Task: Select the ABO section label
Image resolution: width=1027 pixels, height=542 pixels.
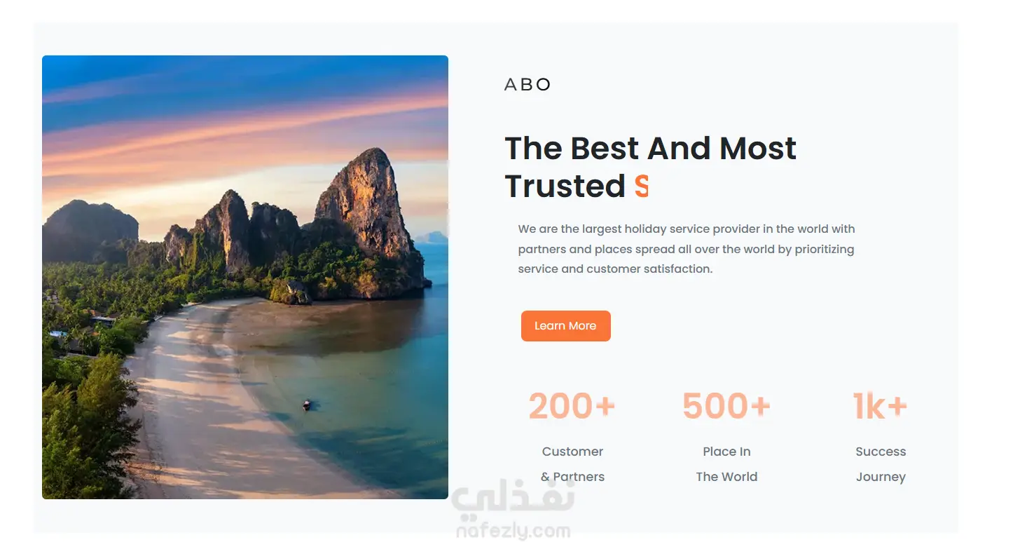Action: [x=528, y=85]
